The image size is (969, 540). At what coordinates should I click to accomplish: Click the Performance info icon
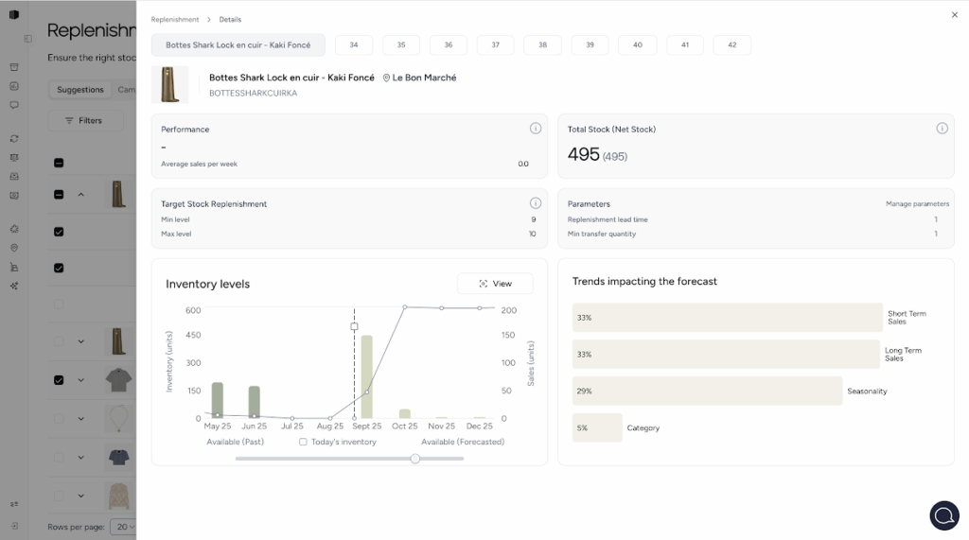point(535,129)
